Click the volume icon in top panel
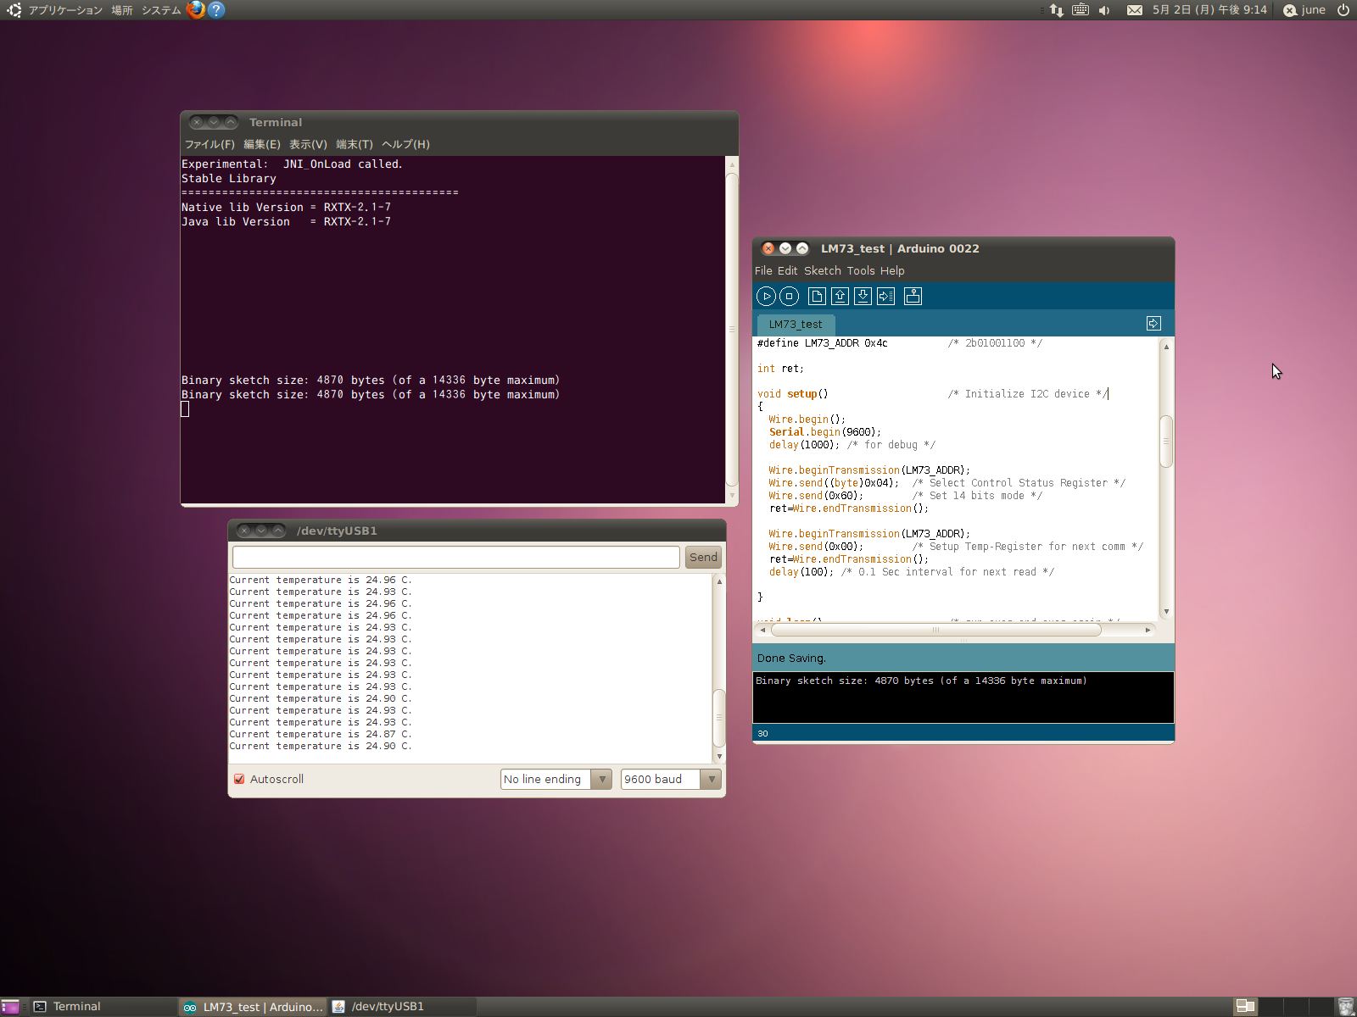The height and width of the screenshot is (1017, 1357). (x=1104, y=10)
